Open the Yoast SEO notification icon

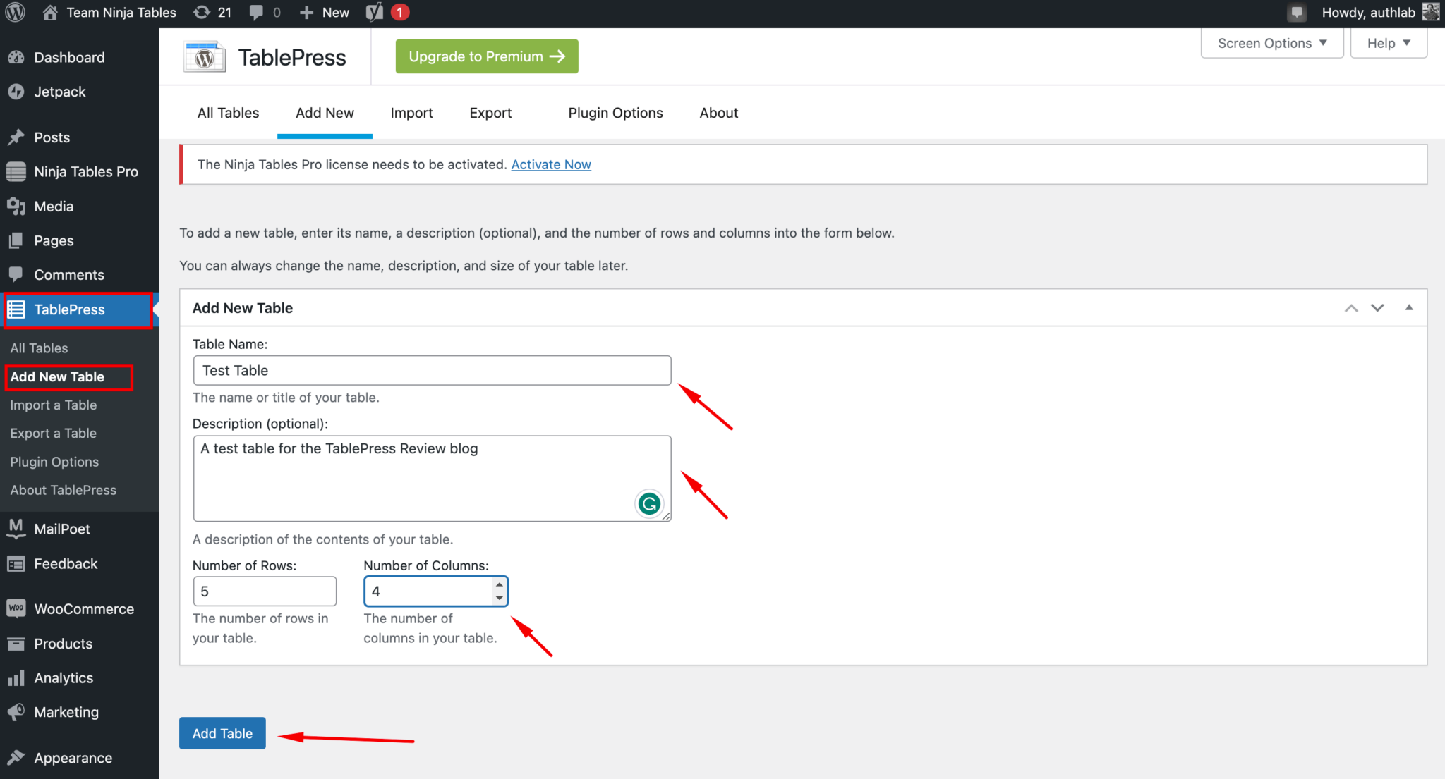click(x=375, y=12)
